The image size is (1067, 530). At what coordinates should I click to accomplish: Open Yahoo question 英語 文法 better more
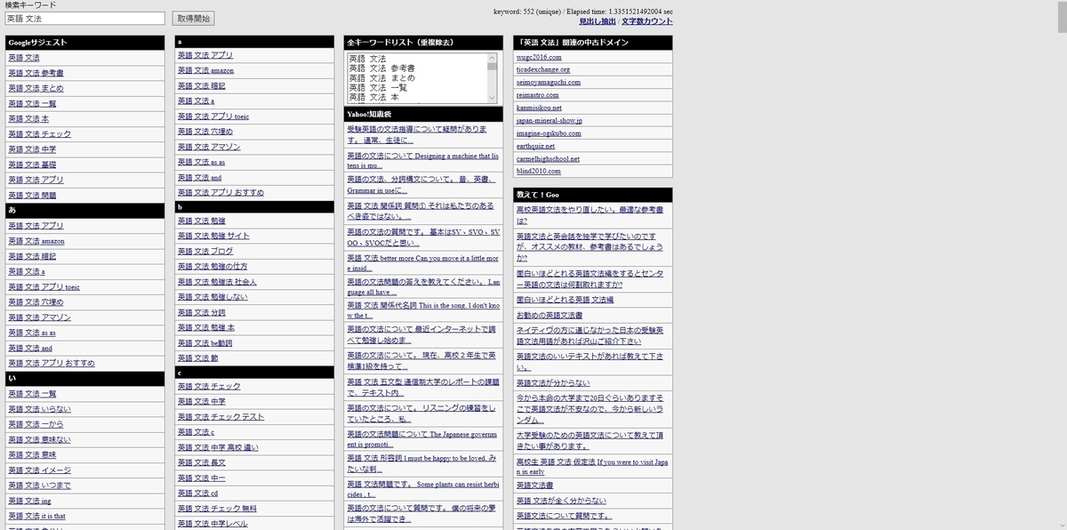pyautogui.click(x=423, y=262)
